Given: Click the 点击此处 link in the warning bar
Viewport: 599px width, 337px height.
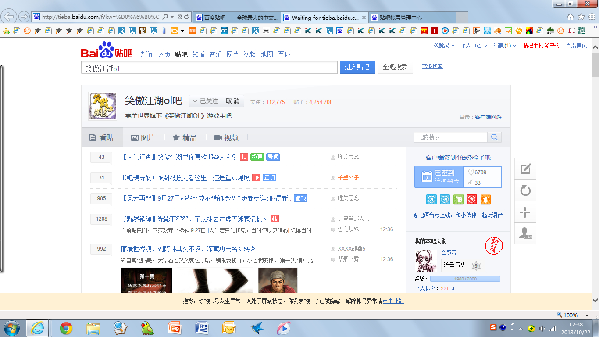Looking at the screenshot, I should coord(393,301).
